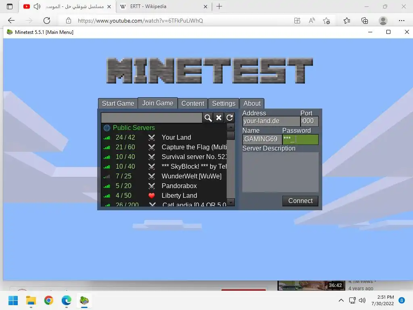Click the Name field GAMING69
The height and width of the screenshot is (310, 413).
coord(262,139)
